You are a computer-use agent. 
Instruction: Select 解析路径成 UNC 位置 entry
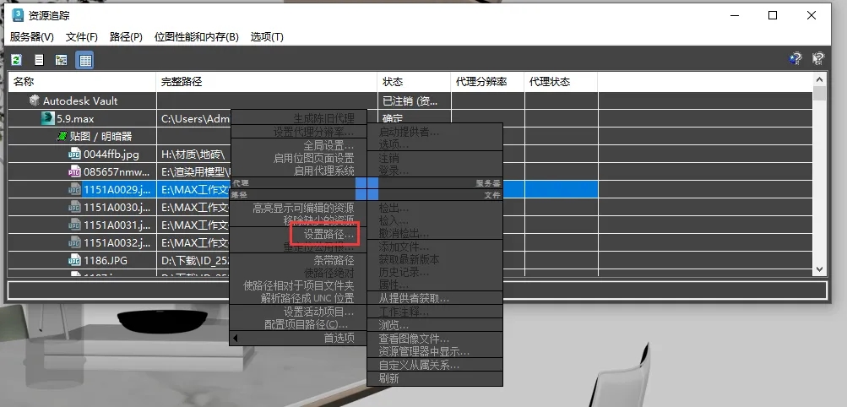click(307, 298)
